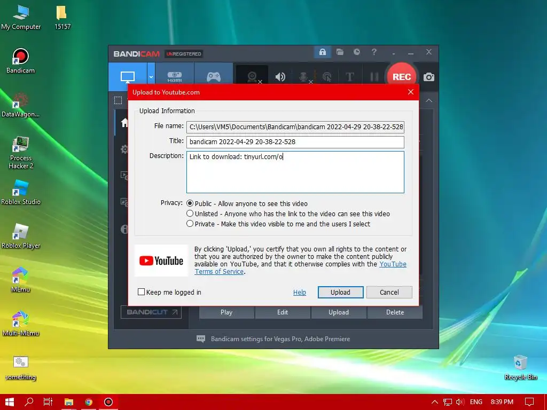The width and height of the screenshot is (547, 410).
Task: Open taskbar search magnifier
Action: pos(29,402)
